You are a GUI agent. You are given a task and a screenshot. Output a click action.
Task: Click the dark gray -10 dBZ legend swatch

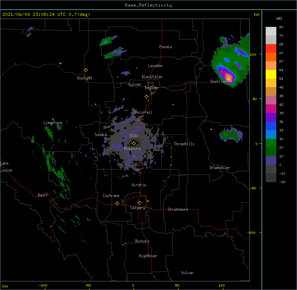(x=271, y=178)
